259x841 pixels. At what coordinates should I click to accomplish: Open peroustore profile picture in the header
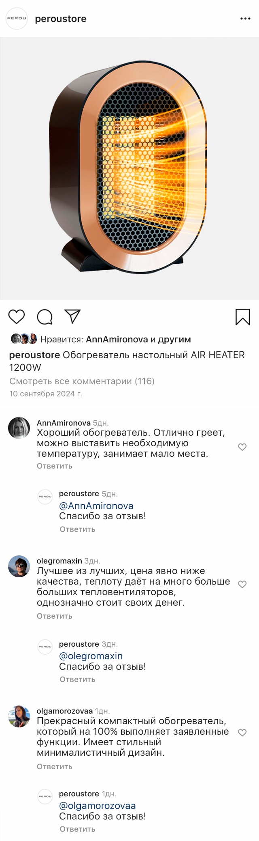pyautogui.click(x=17, y=19)
